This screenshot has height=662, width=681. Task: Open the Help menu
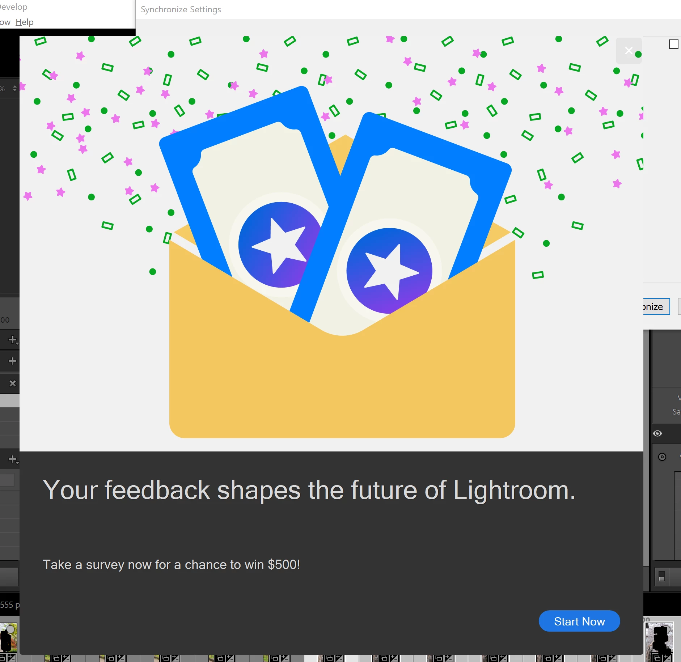coord(25,22)
